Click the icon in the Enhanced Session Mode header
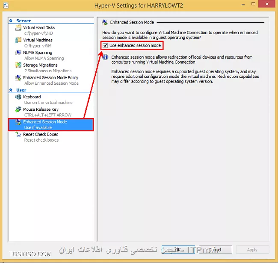The height and width of the screenshot is (263, 278). click(x=105, y=23)
